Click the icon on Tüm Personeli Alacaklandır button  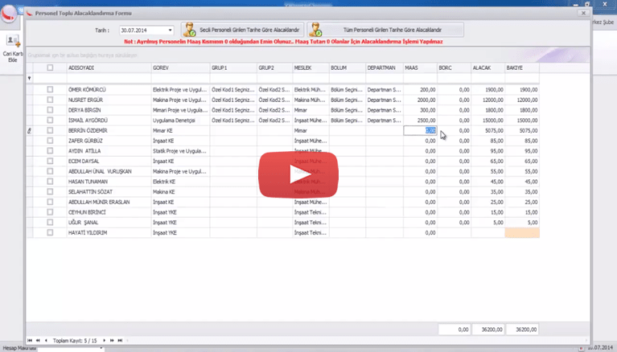(316, 30)
